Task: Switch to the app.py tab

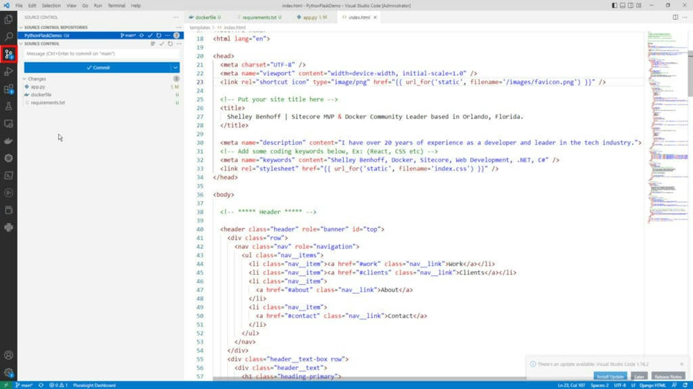Action: [x=310, y=17]
